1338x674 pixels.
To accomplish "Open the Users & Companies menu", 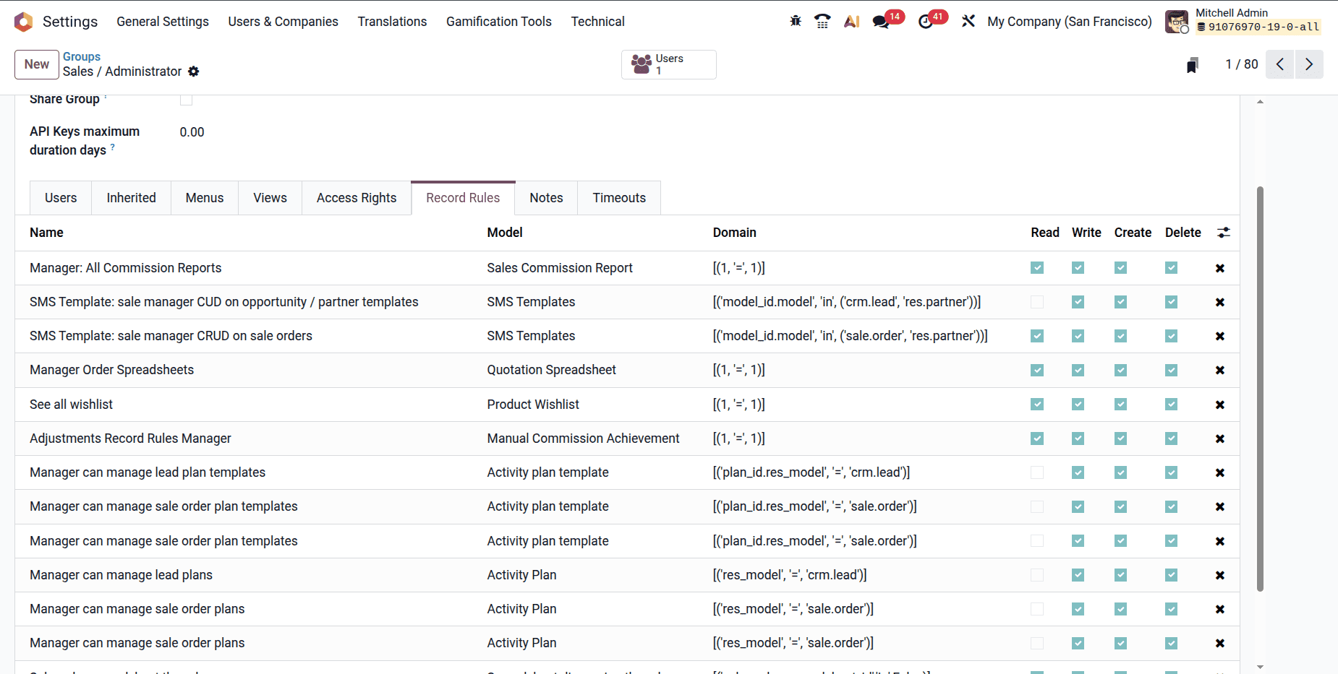I will click(x=283, y=21).
